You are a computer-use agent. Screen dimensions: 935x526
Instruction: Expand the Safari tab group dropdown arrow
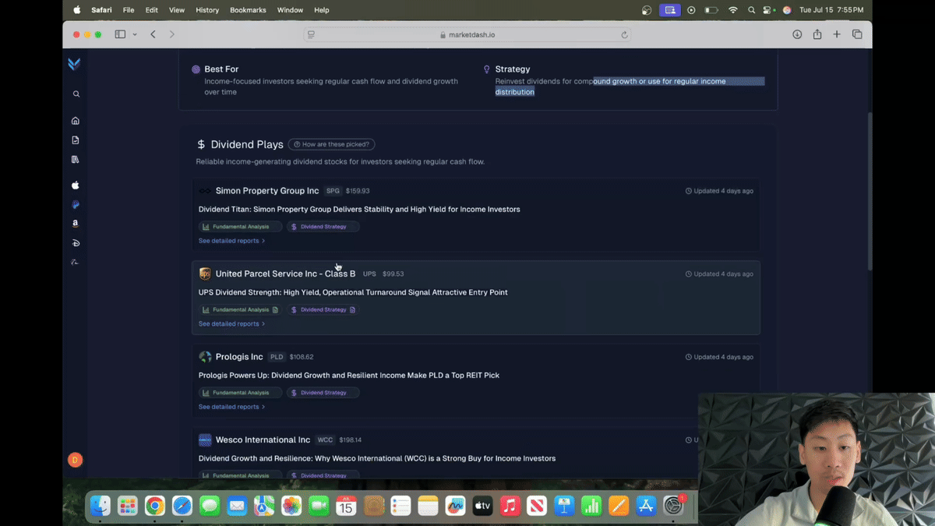click(135, 34)
